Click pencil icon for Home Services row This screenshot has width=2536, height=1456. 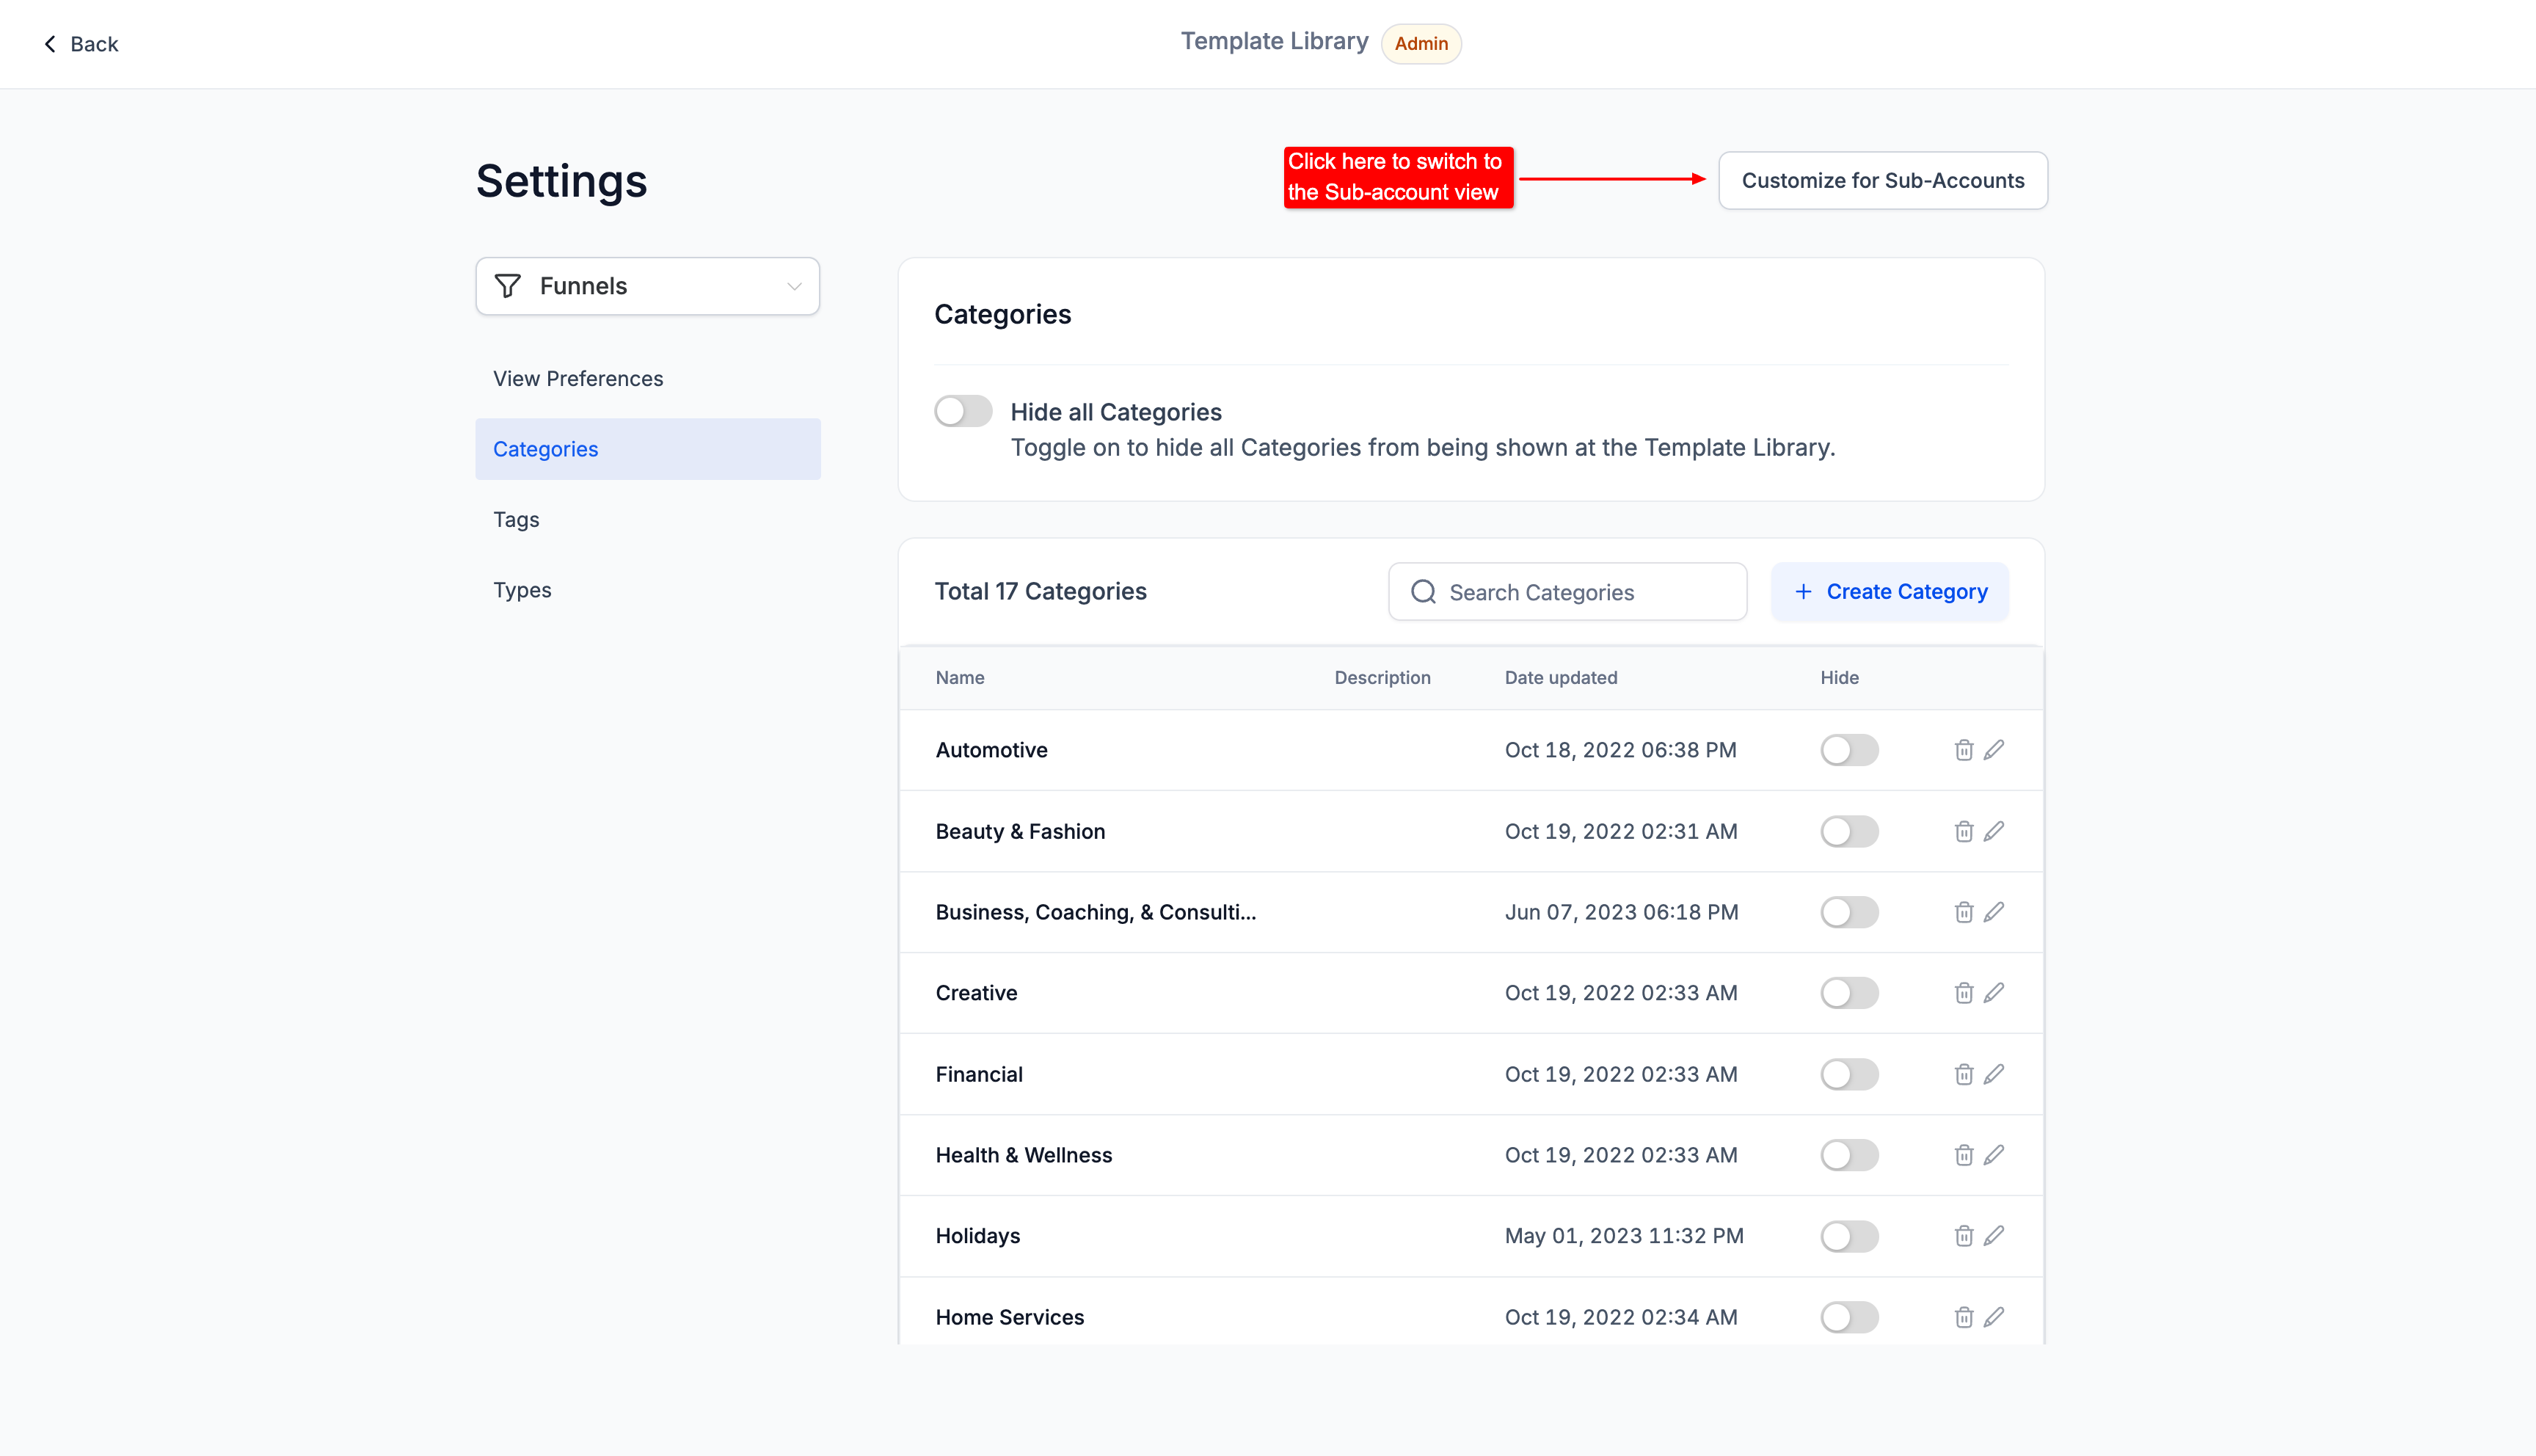[1994, 1317]
